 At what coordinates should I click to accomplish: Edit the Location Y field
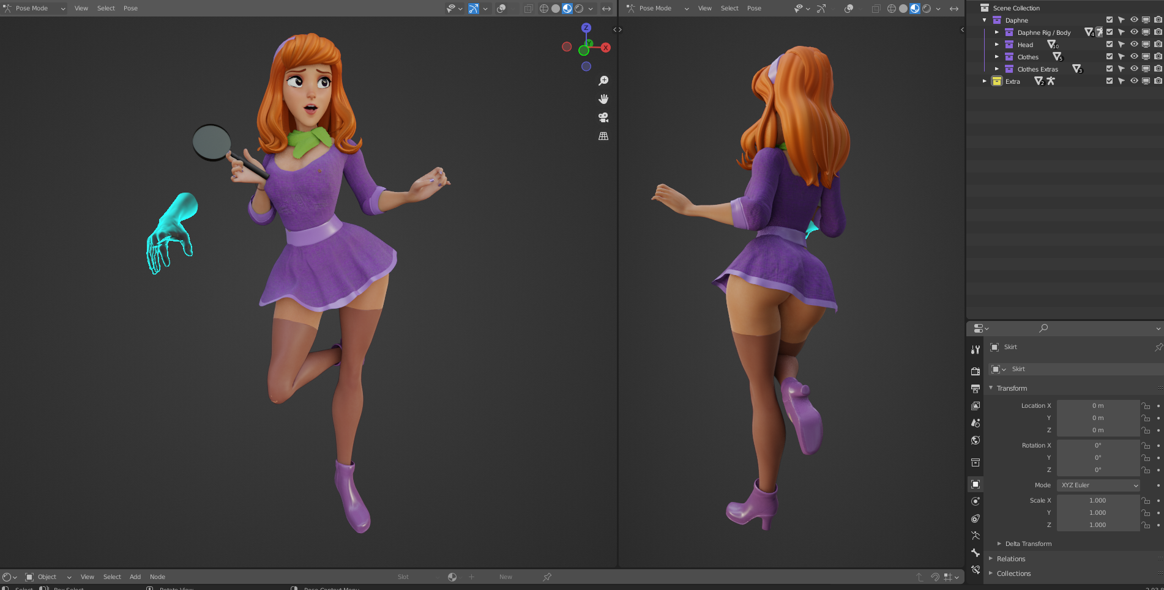point(1098,418)
